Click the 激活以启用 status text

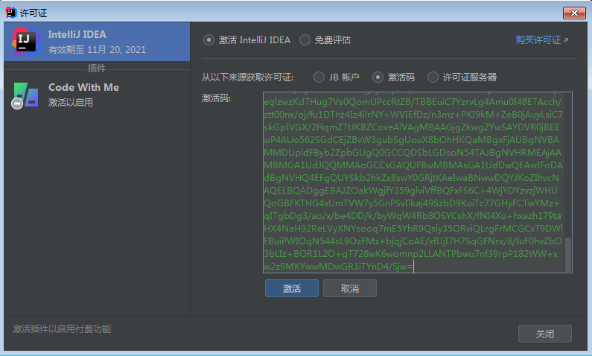pos(71,103)
